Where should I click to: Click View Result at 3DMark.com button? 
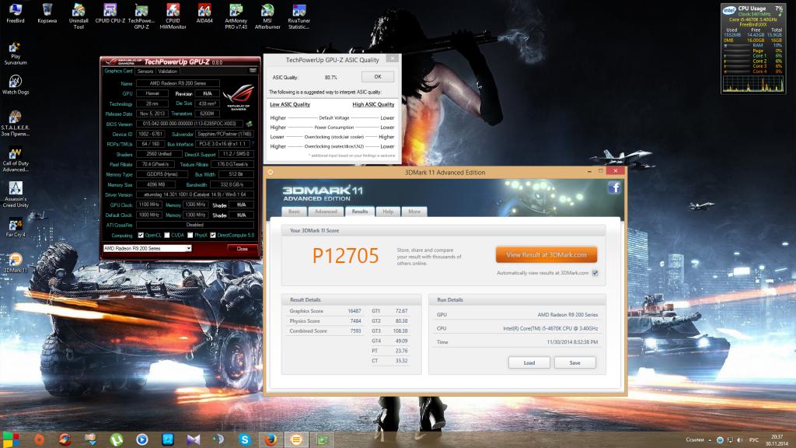click(546, 254)
